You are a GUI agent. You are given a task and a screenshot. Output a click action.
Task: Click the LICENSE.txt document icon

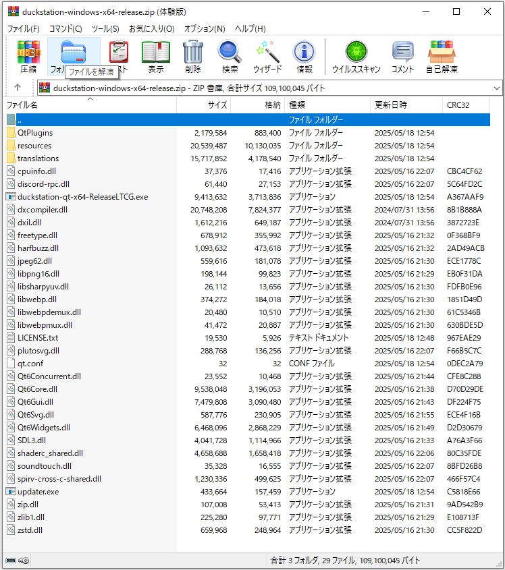point(11,338)
